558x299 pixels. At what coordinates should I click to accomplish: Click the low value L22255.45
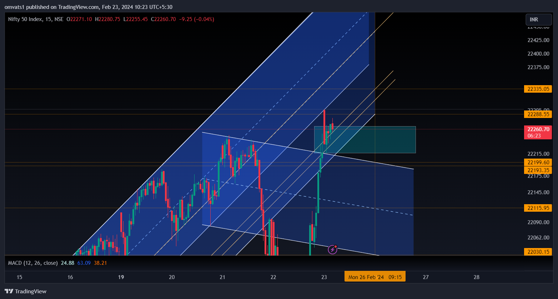135,19
